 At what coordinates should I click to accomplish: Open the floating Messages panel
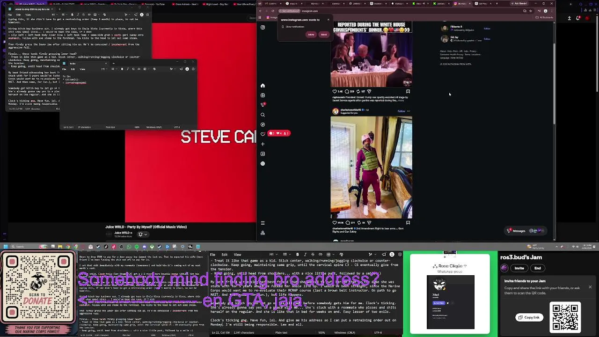(x=526, y=231)
